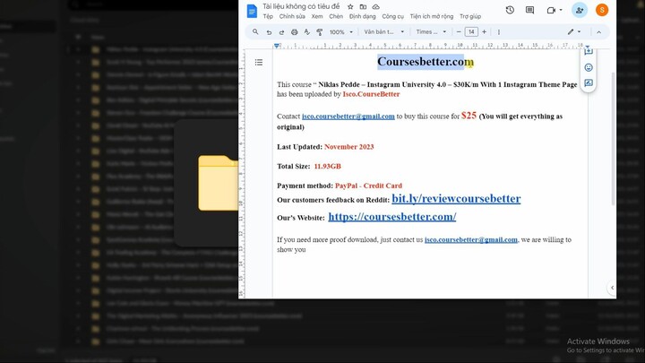Open the paragraph style dropdown
Image resolution: width=645 pixels, height=363 pixels.
[x=382, y=31]
